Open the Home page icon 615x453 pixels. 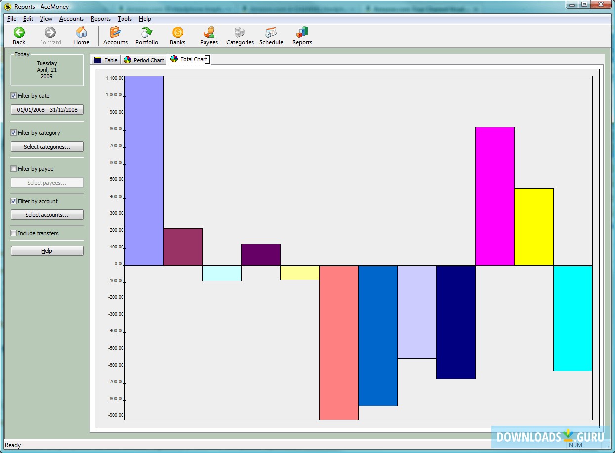82,33
